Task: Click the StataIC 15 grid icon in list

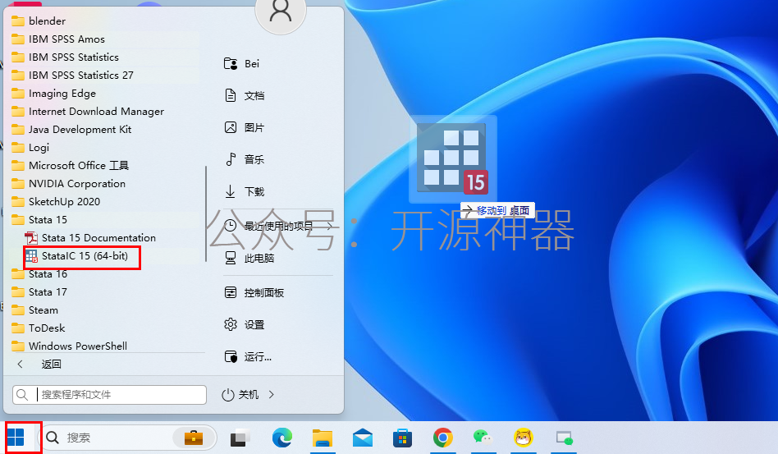Action: [x=32, y=256]
